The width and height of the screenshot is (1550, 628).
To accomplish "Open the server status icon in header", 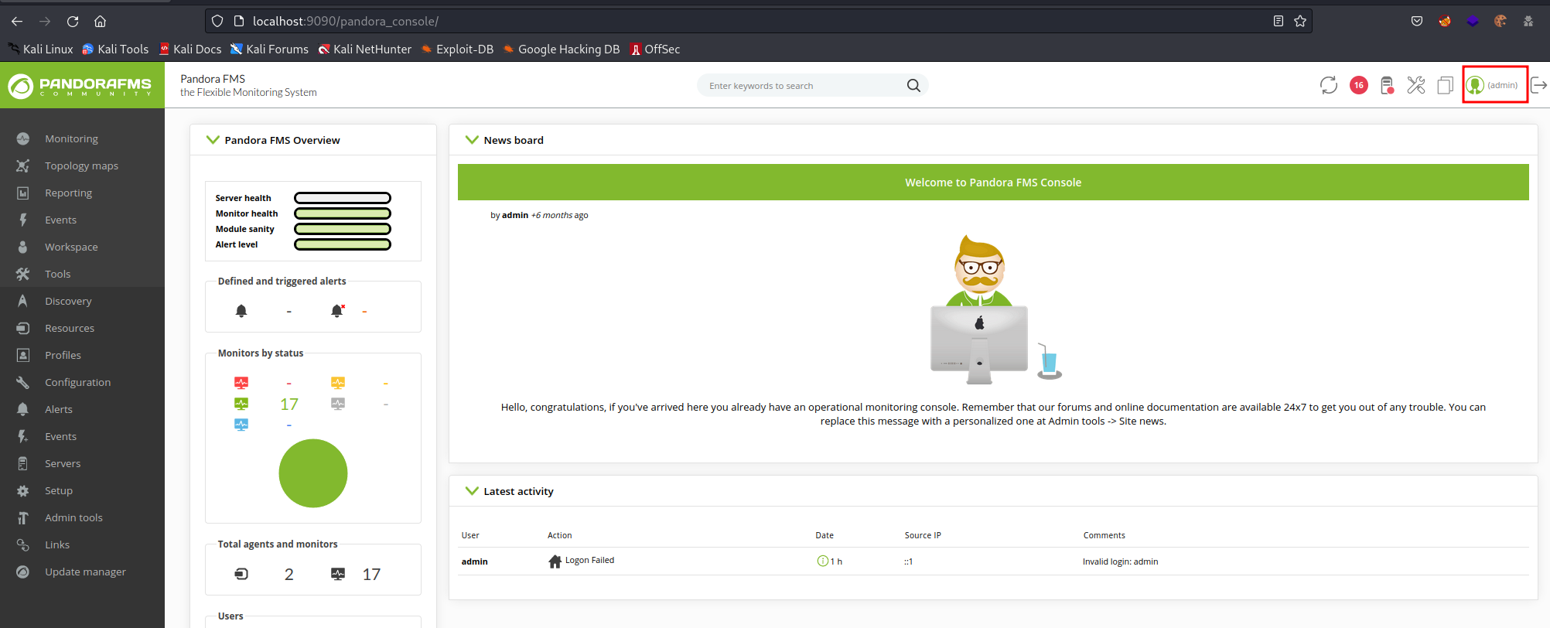I will (1387, 85).
